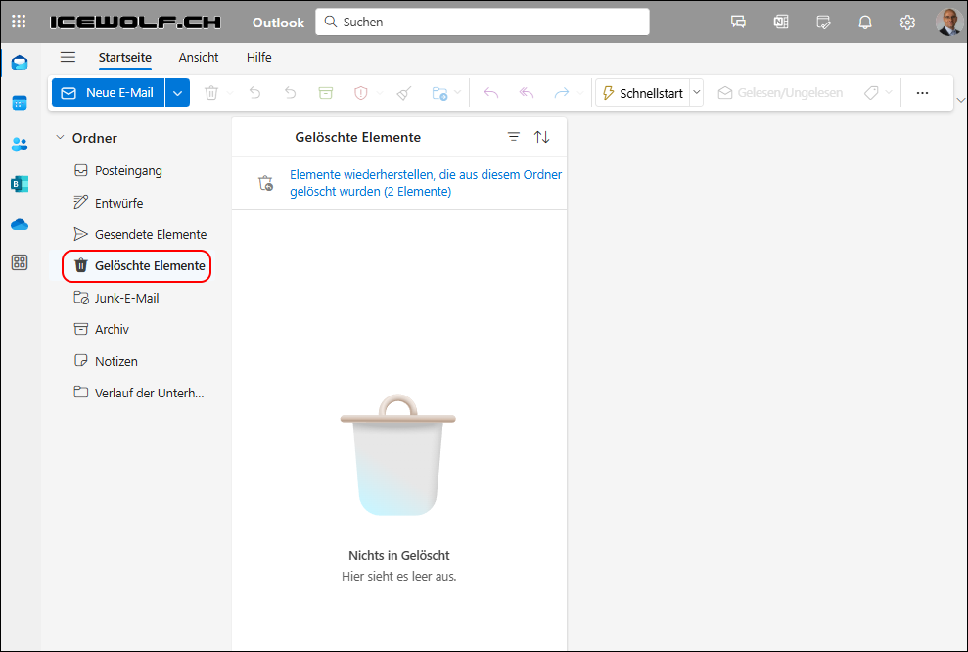Viewport: 968px width, 652px height.
Task: Open the Schnellstart dropdown arrow
Action: click(x=697, y=93)
